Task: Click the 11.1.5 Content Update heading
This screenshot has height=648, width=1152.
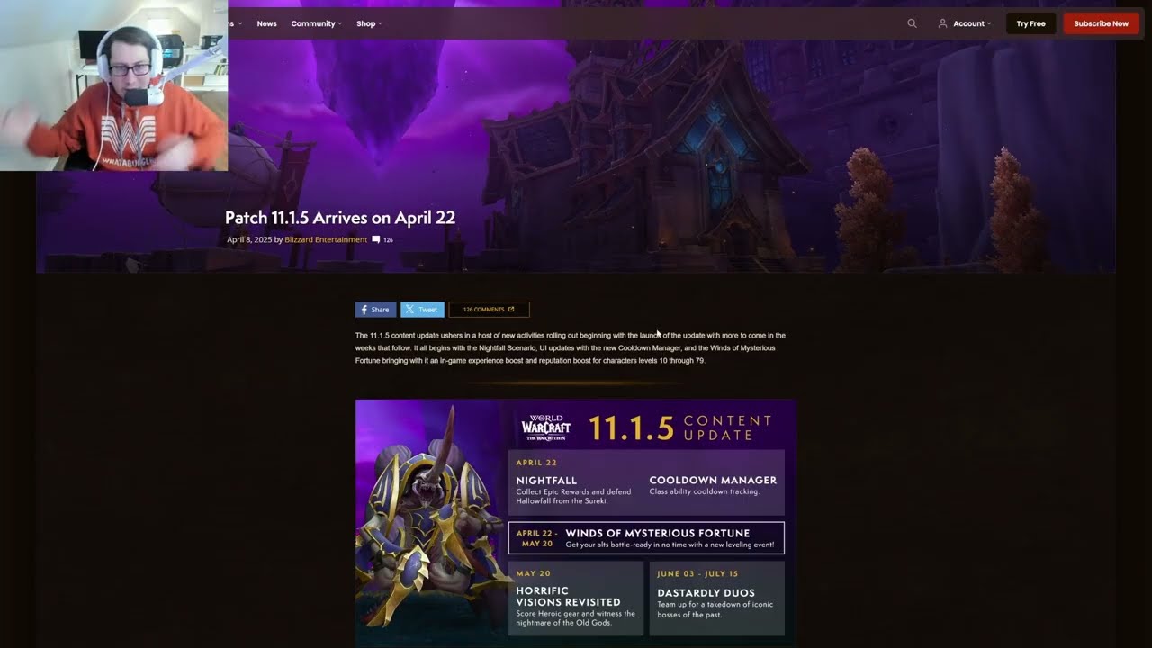Action: [680, 427]
